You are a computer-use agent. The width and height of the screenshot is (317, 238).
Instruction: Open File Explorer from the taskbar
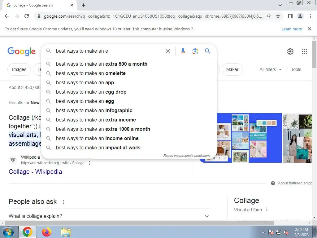[x=66, y=232]
